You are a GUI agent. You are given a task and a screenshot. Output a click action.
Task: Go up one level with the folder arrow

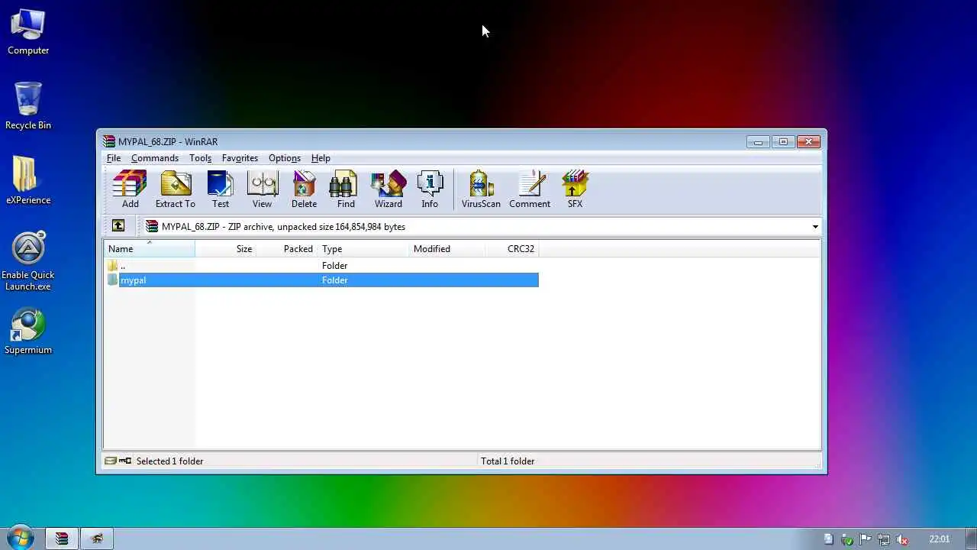118,226
